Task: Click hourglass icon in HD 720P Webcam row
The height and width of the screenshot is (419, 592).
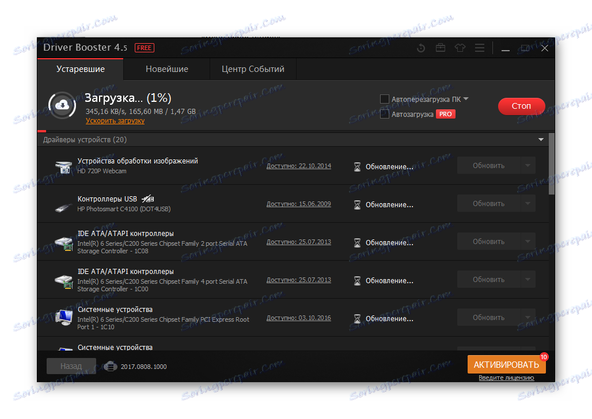Action: pos(357,166)
